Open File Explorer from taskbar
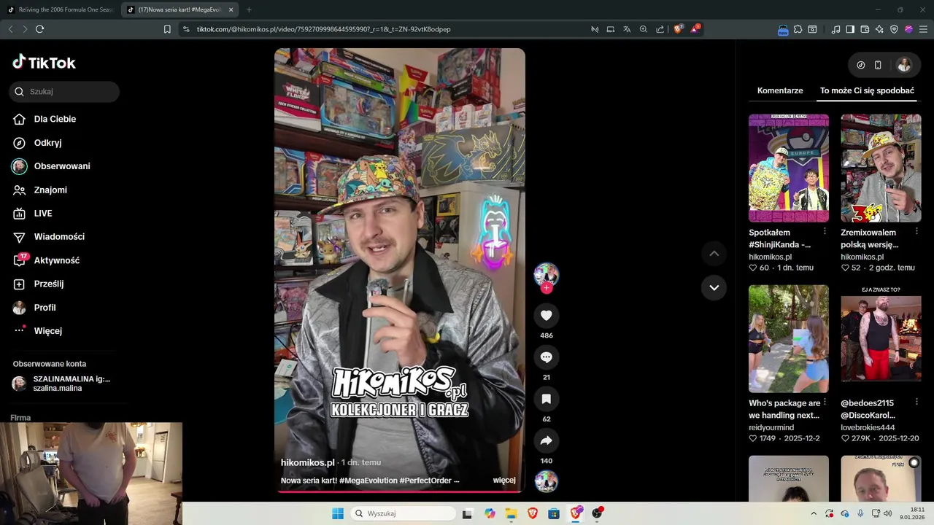Screen dimensions: 934x525 pyautogui.click(x=512, y=513)
